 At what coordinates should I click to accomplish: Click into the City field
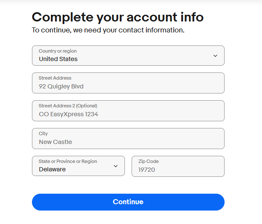click(x=128, y=139)
